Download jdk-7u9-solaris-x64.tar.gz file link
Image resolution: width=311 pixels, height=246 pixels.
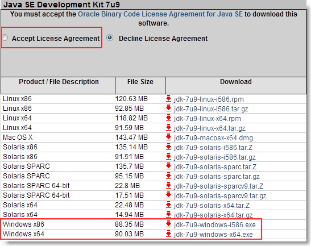tap(213, 215)
